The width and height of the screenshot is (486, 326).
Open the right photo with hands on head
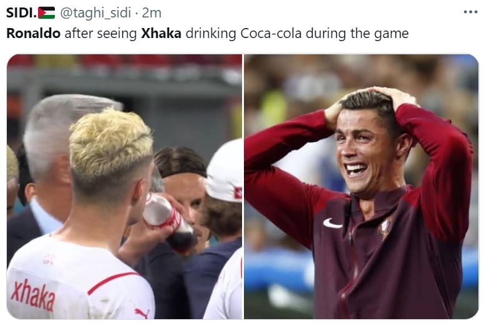coord(361,186)
